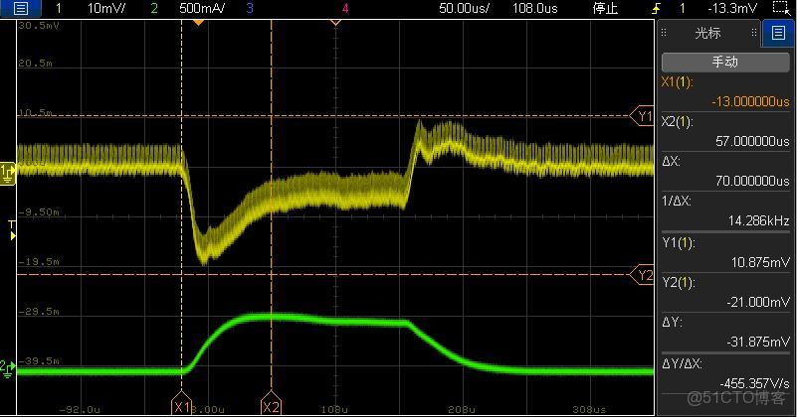Select the X1(1) cursor label
This screenshot has width=797, height=417.
(x=677, y=82)
